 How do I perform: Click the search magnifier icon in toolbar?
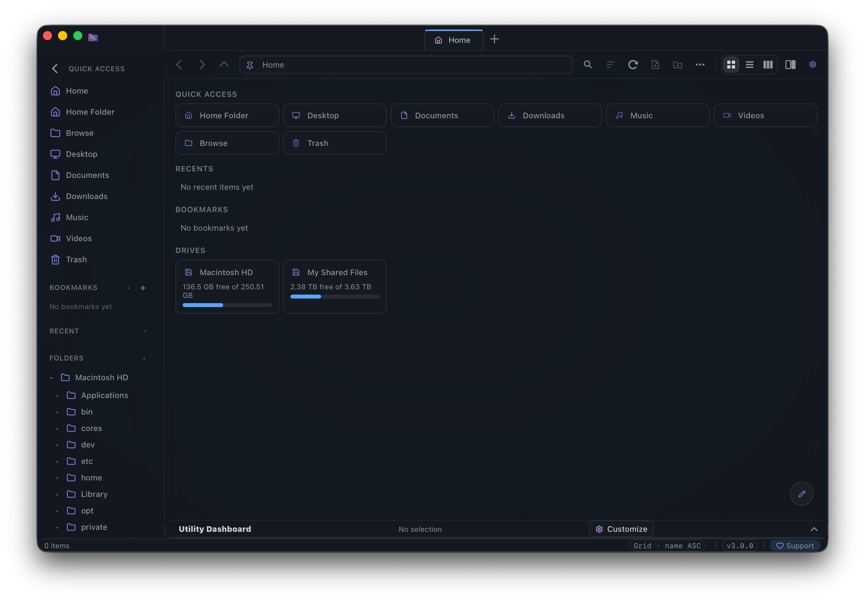tap(588, 65)
